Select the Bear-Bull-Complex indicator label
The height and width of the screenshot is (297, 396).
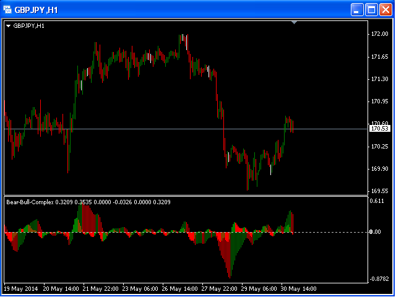[x=30, y=202]
